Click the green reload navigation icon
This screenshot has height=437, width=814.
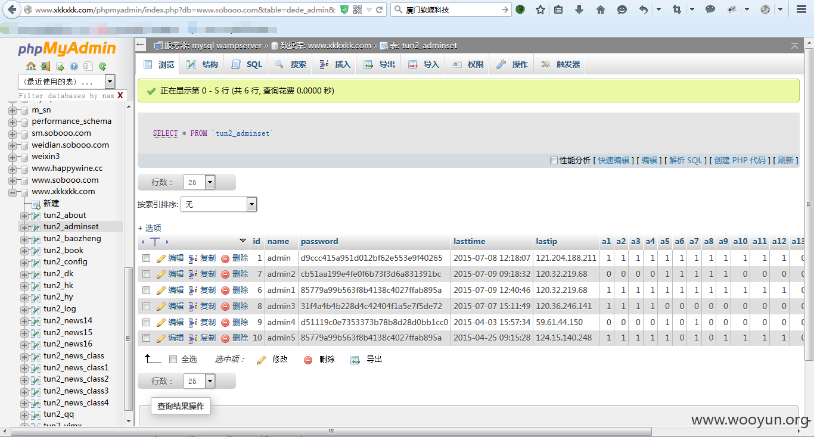click(x=102, y=66)
